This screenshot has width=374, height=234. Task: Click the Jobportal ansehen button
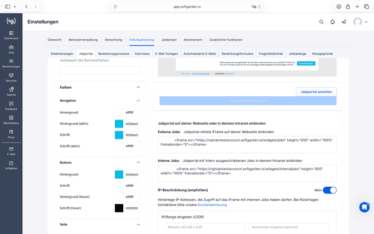[316, 92]
